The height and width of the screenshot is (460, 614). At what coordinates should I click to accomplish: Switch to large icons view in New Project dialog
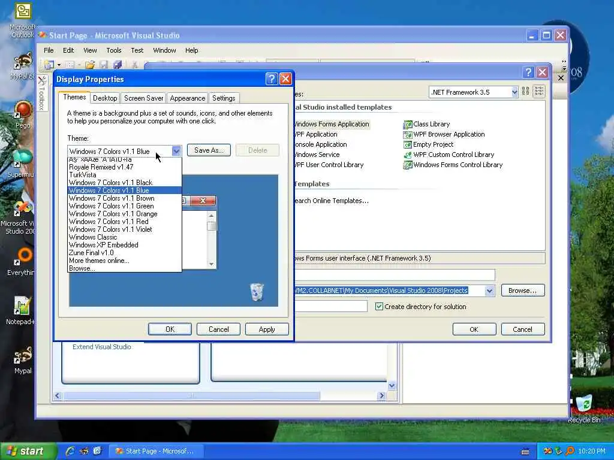(525, 92)
